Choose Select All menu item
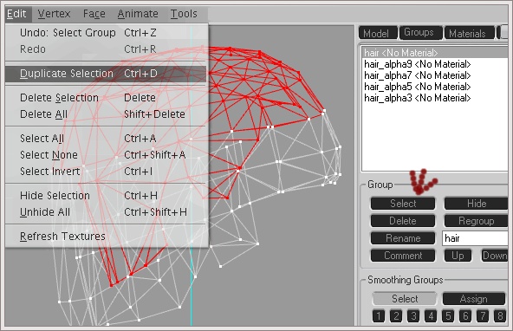The height and width of the screenshot is (331, 513). tap(106, 139)
